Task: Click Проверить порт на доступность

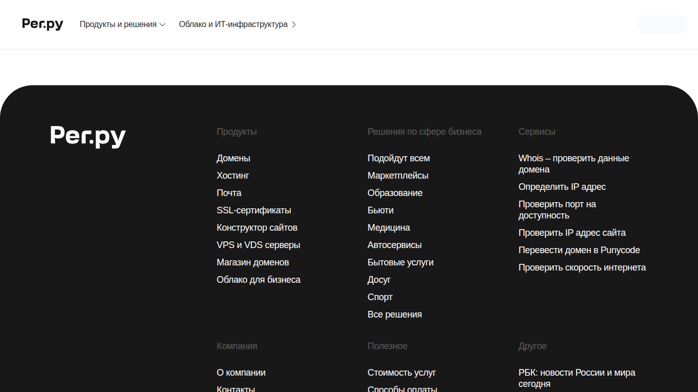Action: click(x=557, y=210)
